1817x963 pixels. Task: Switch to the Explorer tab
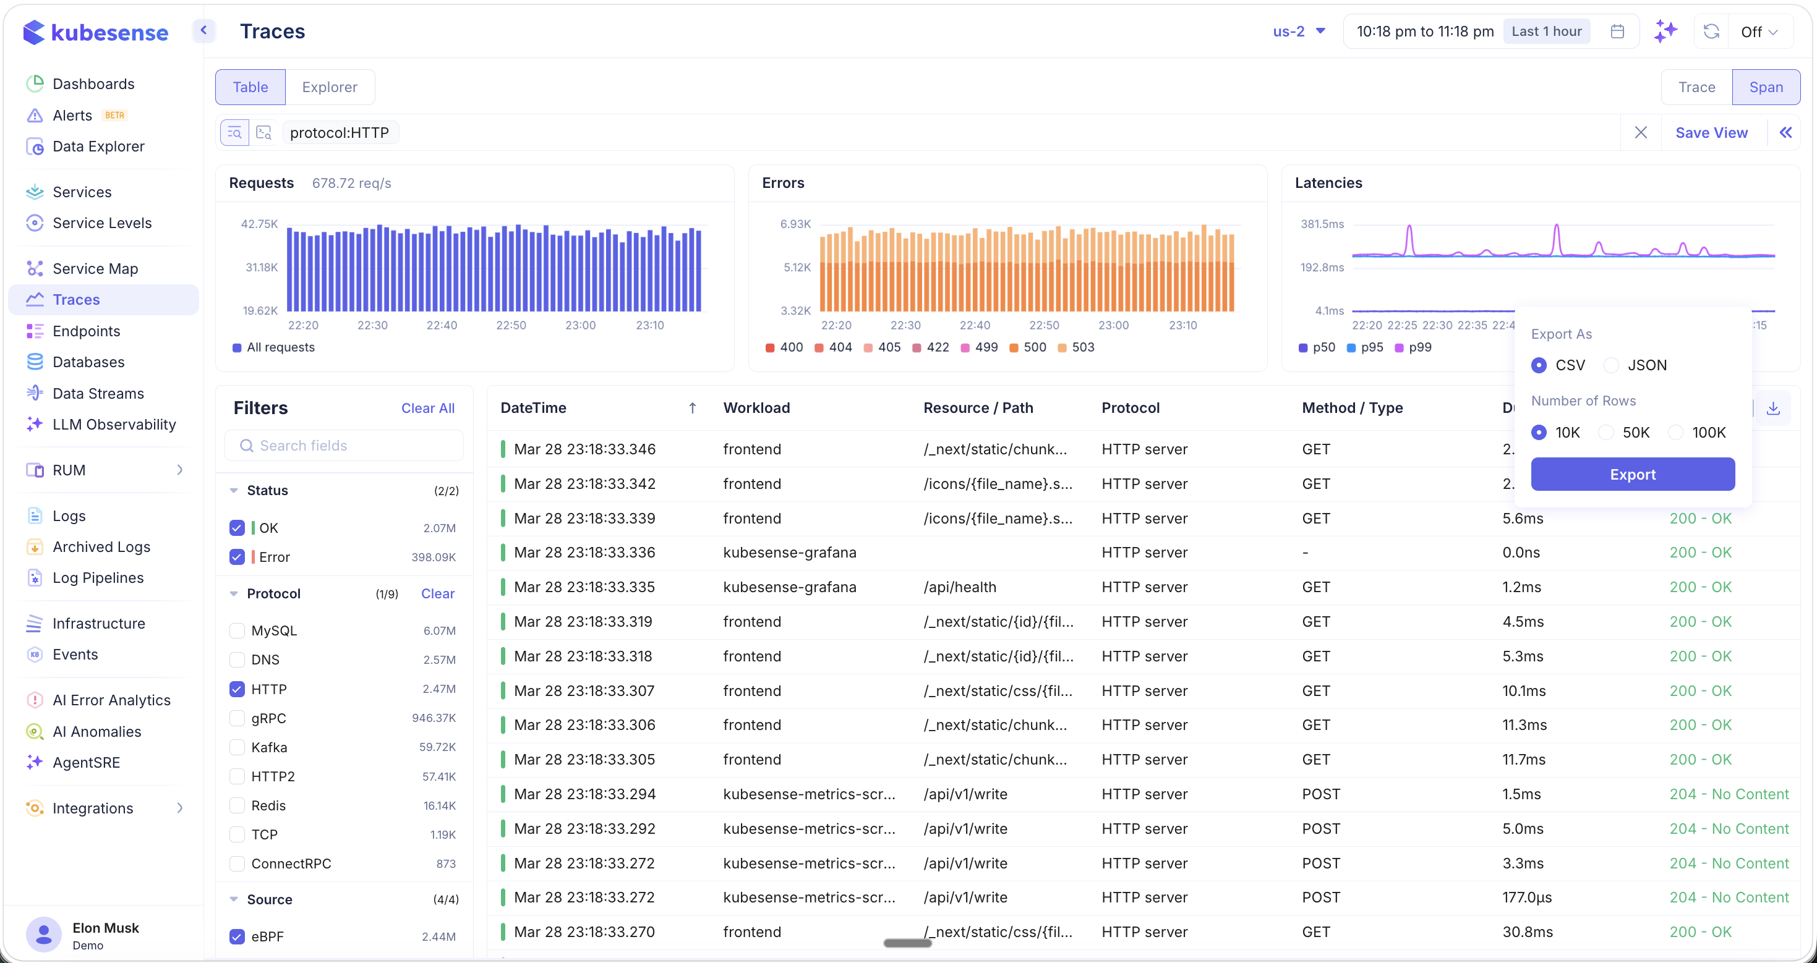click(x=330, y=87)
